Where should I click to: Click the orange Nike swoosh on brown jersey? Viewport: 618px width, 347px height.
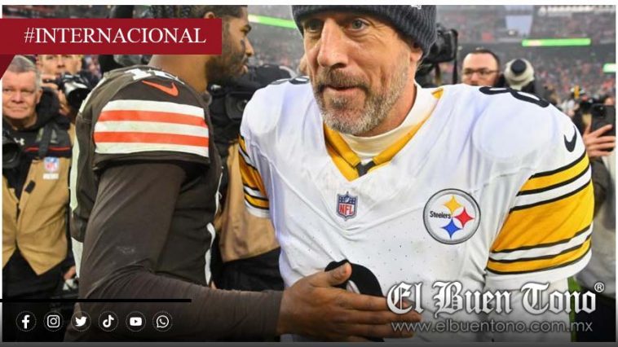click(161, 88)
